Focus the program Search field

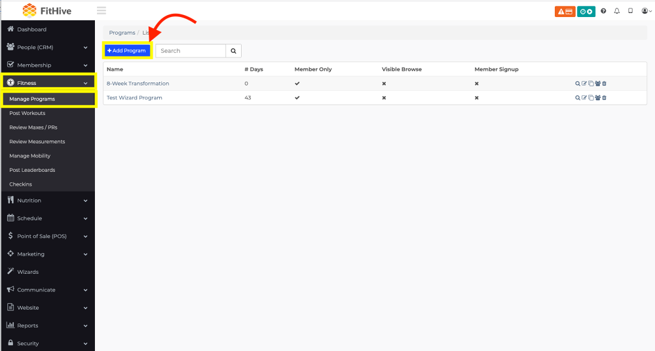tap(191, 51)
